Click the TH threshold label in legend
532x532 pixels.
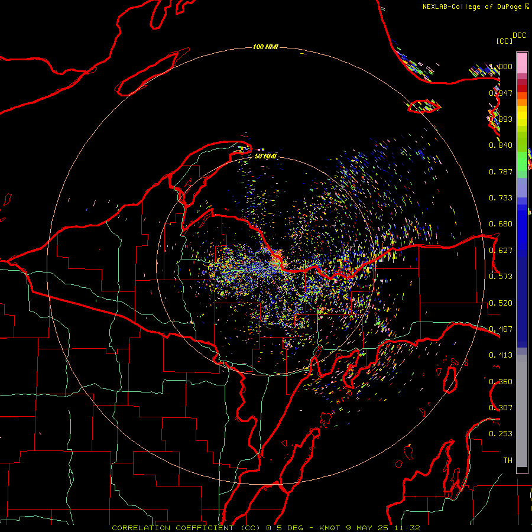508,460
